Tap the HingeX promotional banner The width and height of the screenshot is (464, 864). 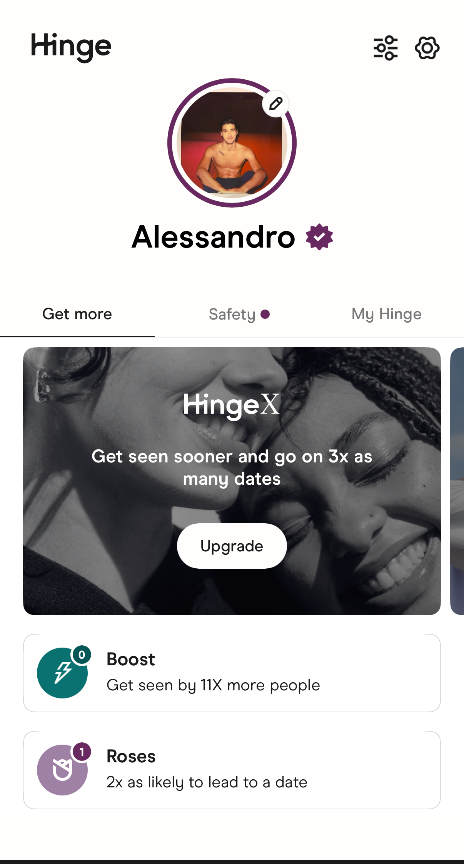pyautogui.click(x=232, y=481)
